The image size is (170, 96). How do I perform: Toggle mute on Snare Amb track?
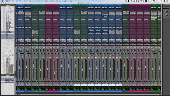pyautogui.click(x=57, y=58)
